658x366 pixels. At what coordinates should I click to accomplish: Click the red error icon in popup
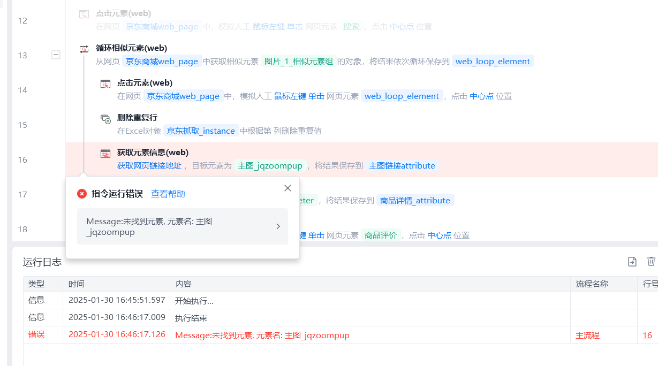(82, 194)
